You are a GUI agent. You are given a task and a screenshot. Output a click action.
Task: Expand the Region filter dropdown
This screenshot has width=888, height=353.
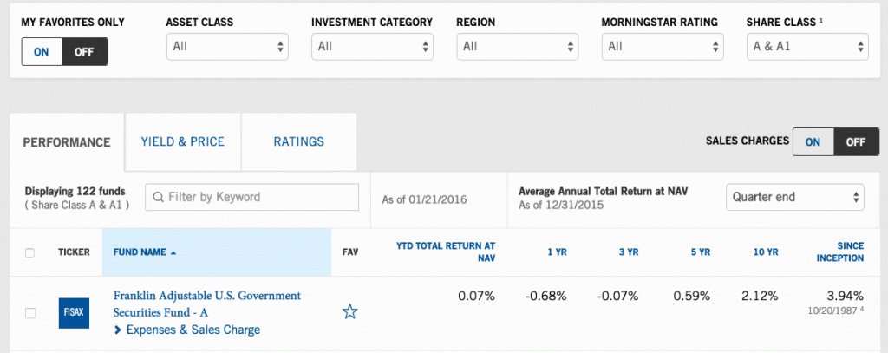[x=517, y=47]
